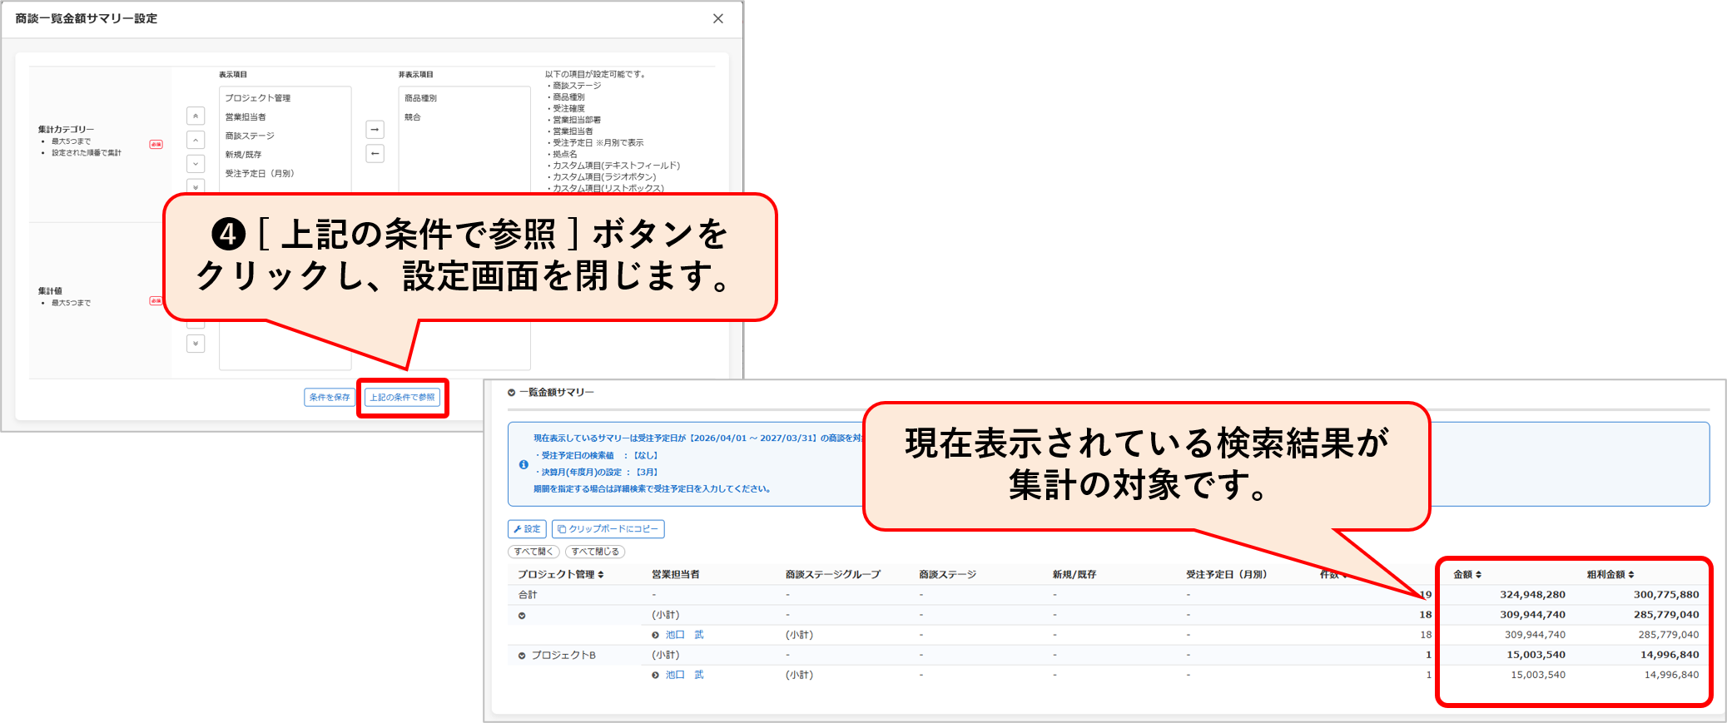Move selected 集計値 item to bottom
The height and width of the screenshot is (723, 1727).
click(x=196, y=344)
